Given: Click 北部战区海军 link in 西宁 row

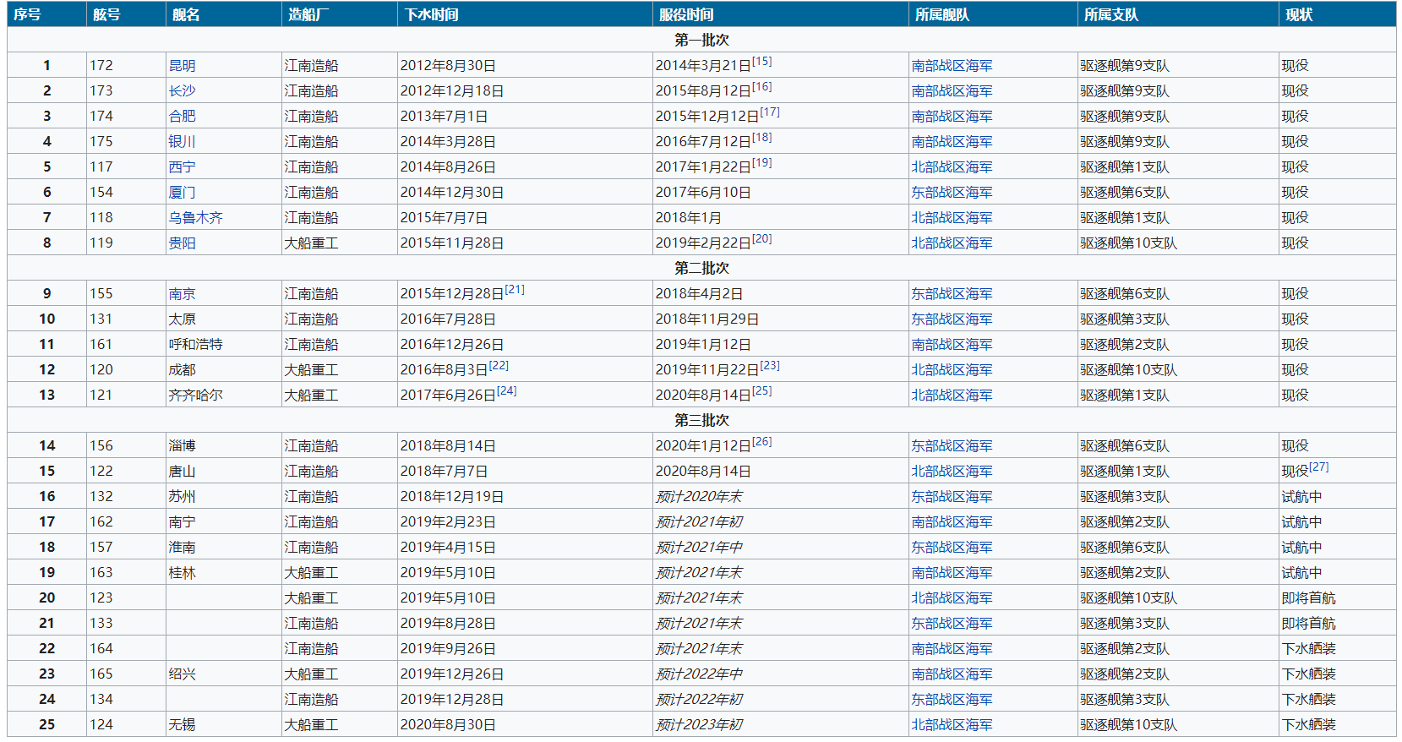Looking at the screenshot, I should pos(952,167).
